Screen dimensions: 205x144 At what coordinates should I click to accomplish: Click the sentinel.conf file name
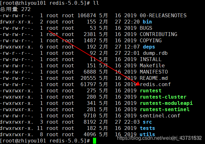160,116
